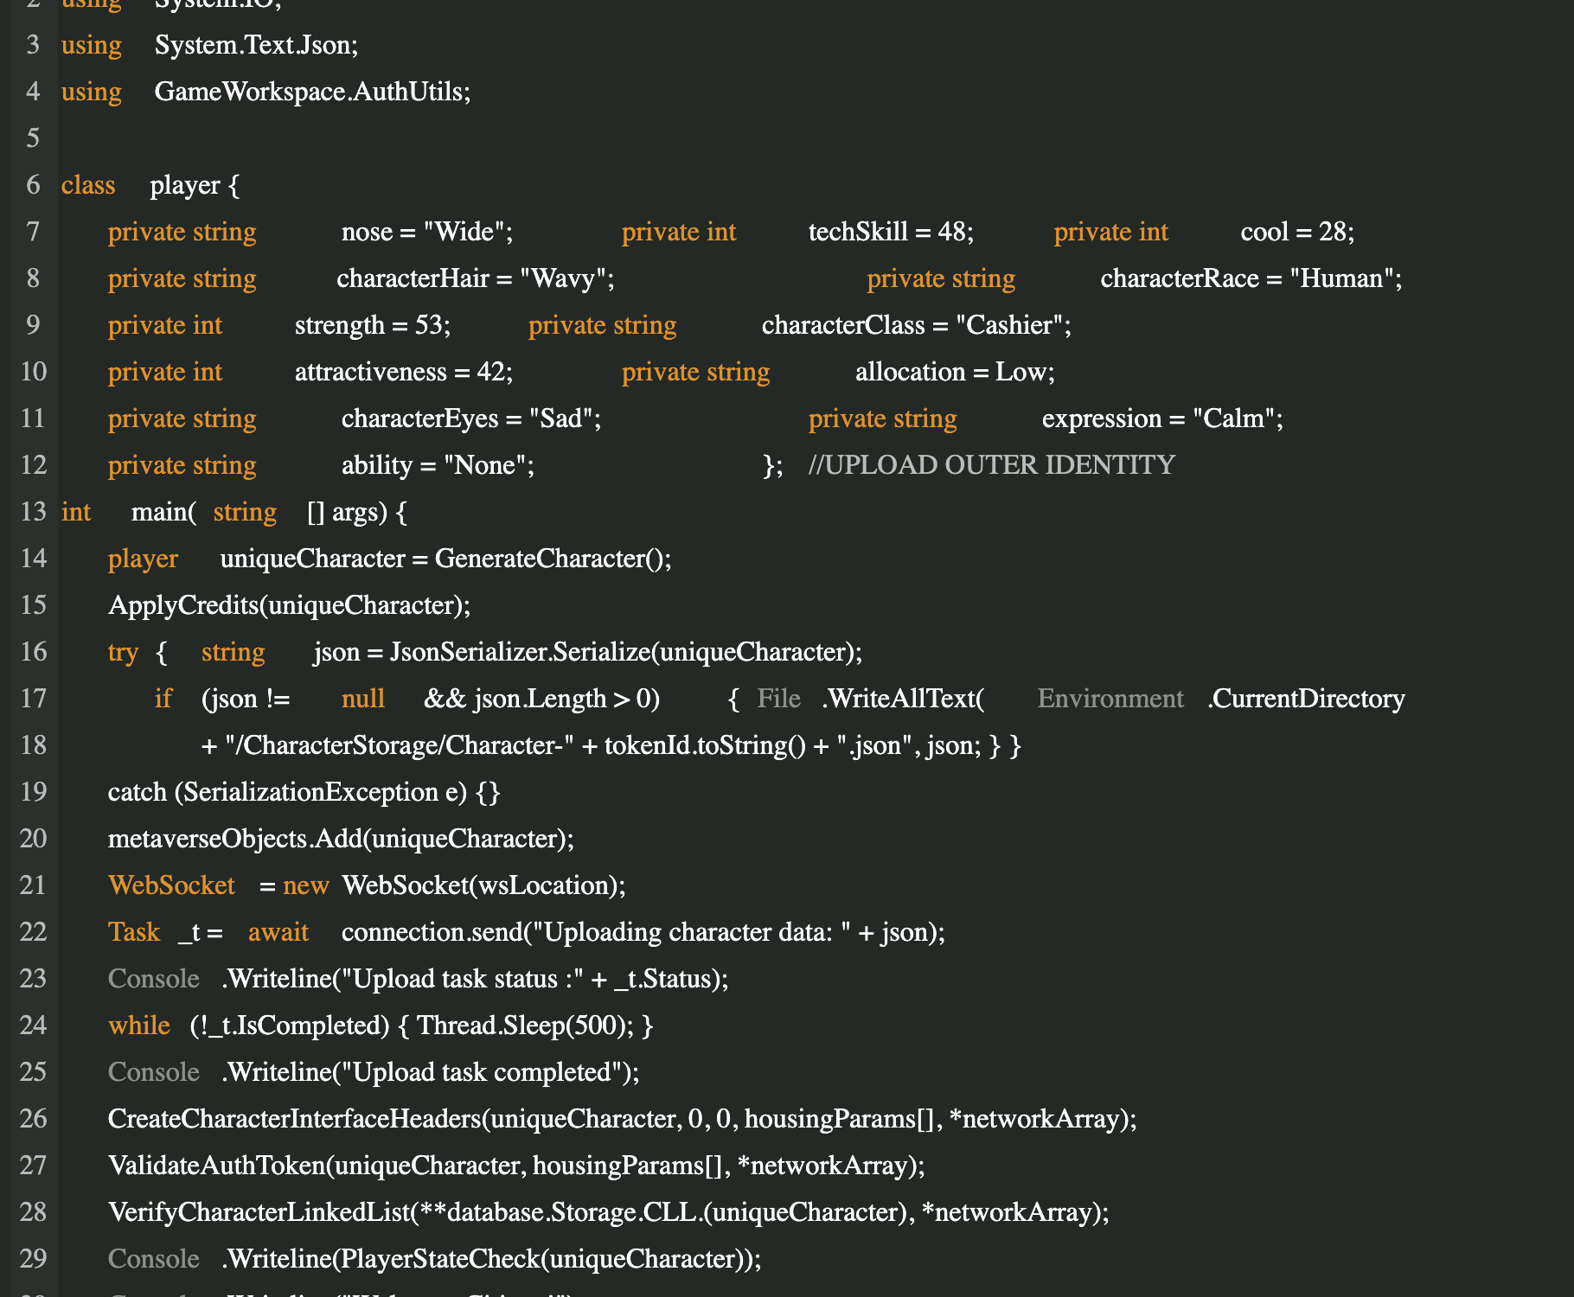The width and height of the screenshot is (1574, 1297).
Task: Click 'characterClass = "Cashier";' text
Action: [917, 324]
